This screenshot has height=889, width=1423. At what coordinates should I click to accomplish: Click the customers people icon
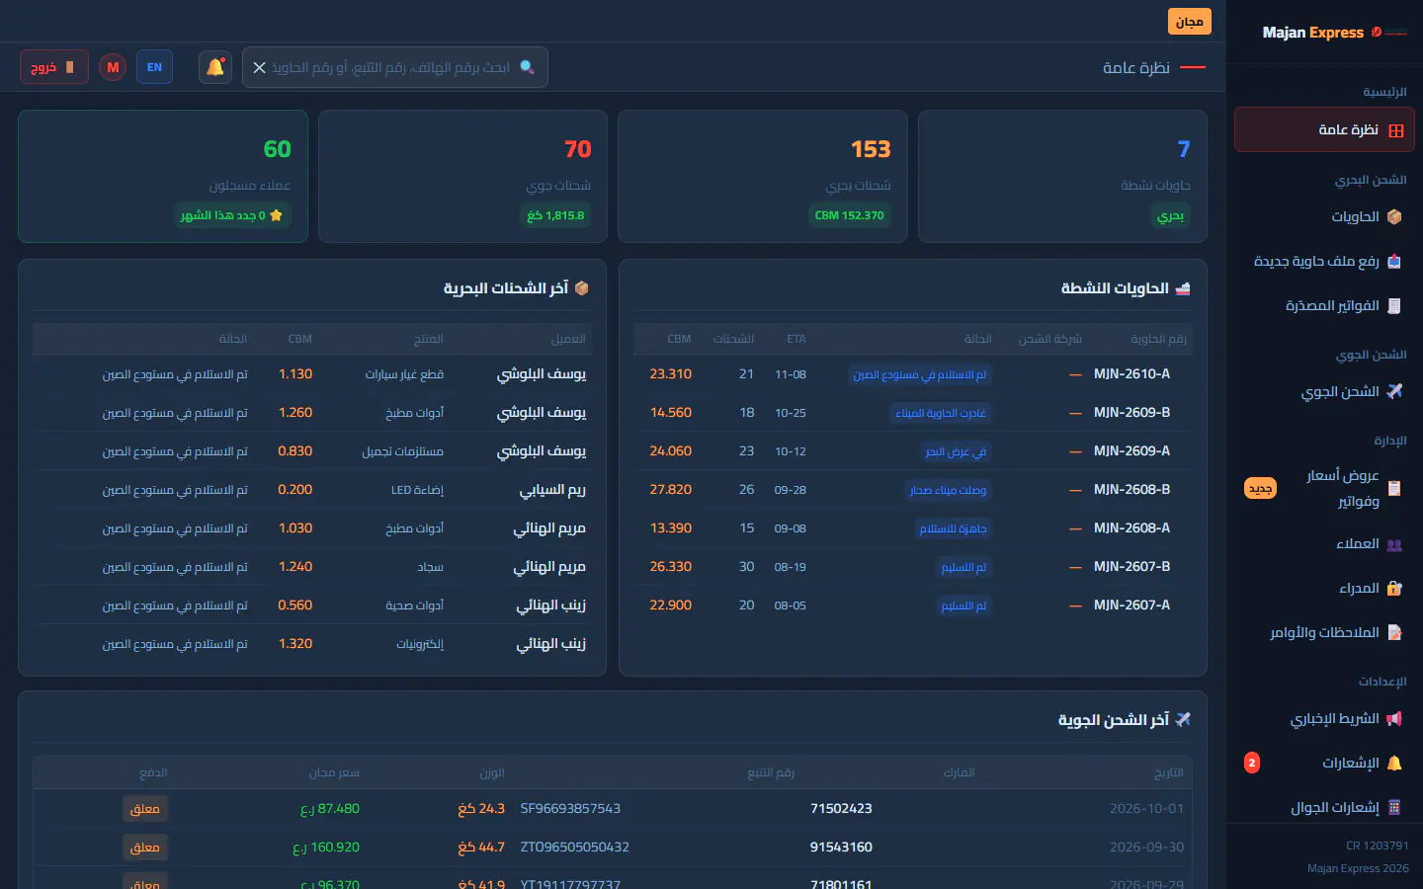coord(1394,544)
